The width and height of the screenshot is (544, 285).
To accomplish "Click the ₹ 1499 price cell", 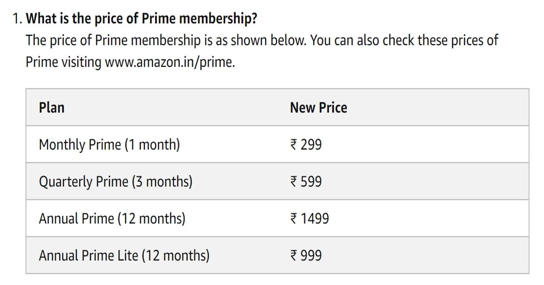I will tap(310, 219).
